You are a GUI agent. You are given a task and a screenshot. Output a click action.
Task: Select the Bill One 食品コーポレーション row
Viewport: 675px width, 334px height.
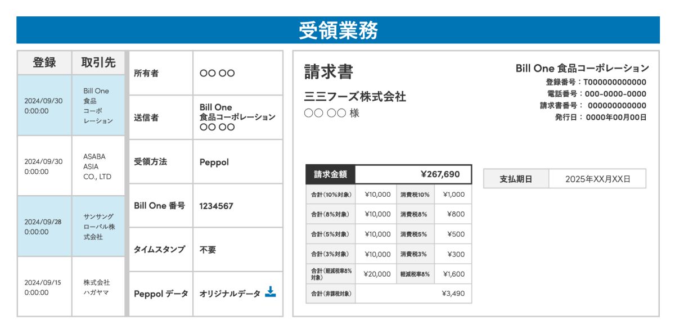(71, 105)
